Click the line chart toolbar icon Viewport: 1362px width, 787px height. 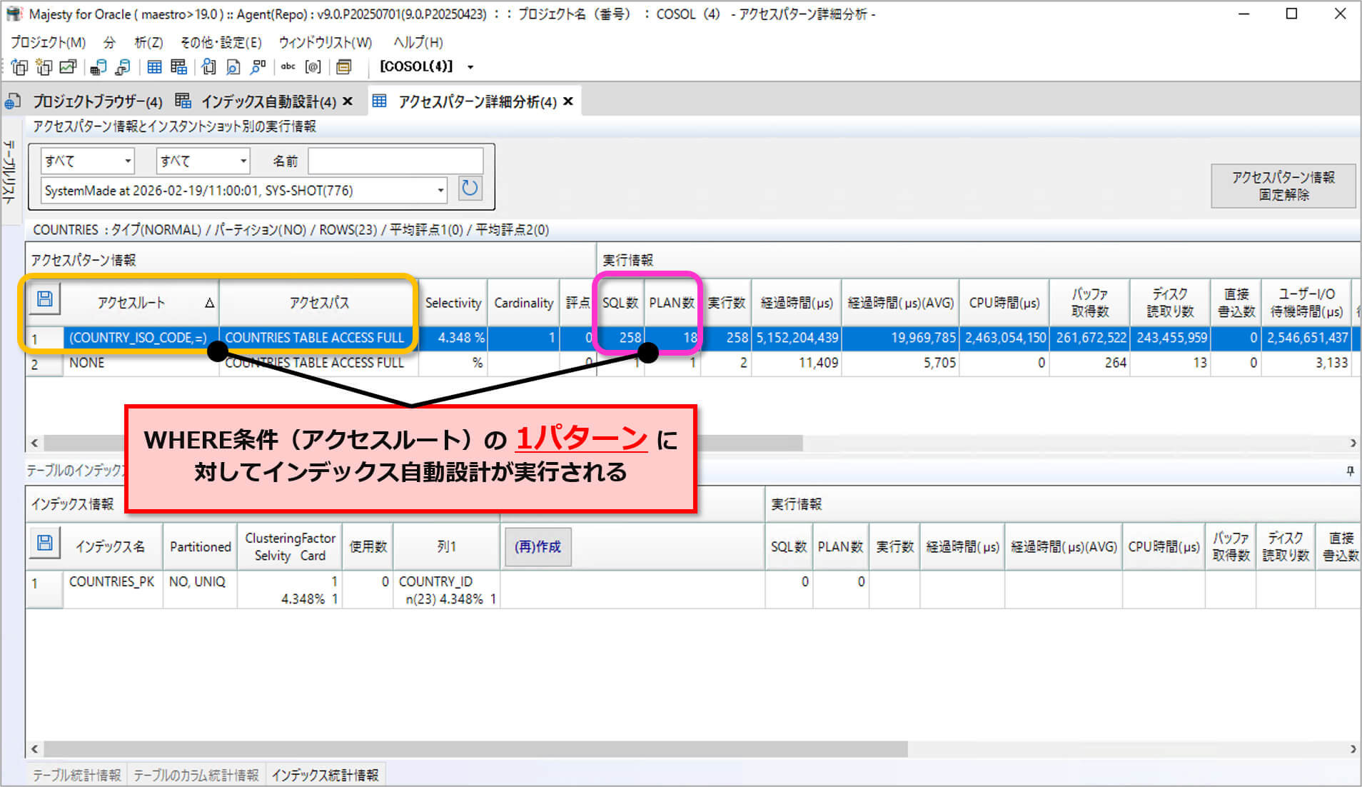68,66
